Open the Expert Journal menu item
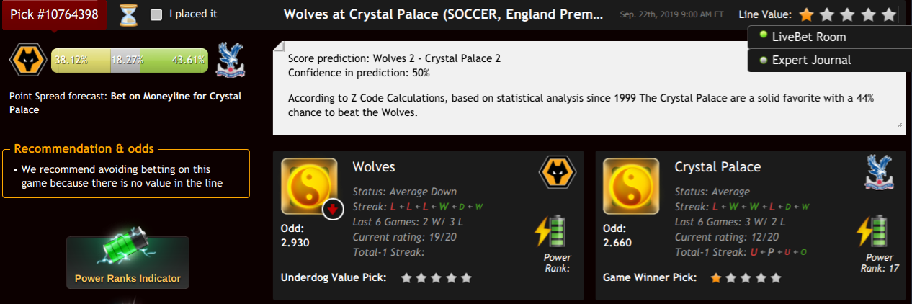The width and height of the screenshot is (912, 304). [811, 60]
